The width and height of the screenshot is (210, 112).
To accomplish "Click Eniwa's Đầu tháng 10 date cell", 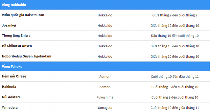I will coord(175,36).
